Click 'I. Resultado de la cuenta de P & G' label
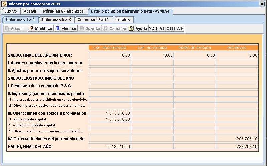This screenshot has height=166, width=267. (x=39, y=86)
